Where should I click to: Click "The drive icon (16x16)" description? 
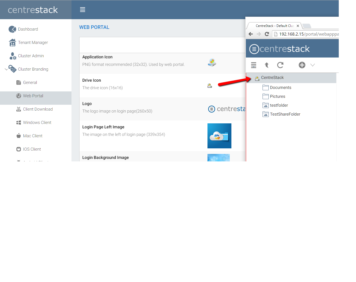tap(102, 88)
